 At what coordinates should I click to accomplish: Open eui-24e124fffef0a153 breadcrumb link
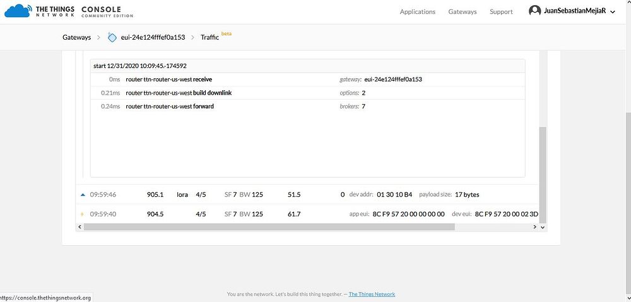153,37
